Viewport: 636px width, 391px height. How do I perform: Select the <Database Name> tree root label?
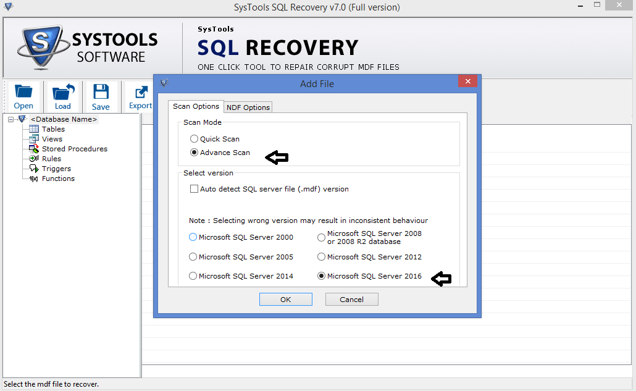coord(64,119)
